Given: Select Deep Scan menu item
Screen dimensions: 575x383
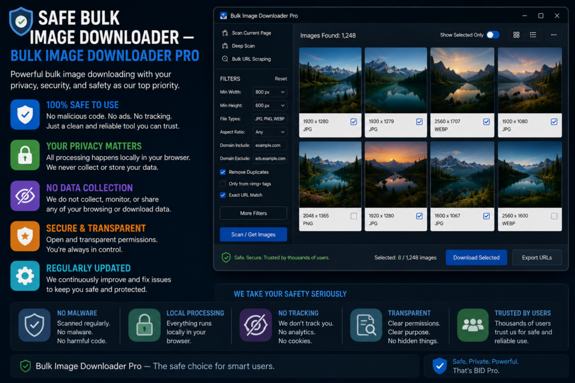Looking at the screenshot, I should pos(238,46).
